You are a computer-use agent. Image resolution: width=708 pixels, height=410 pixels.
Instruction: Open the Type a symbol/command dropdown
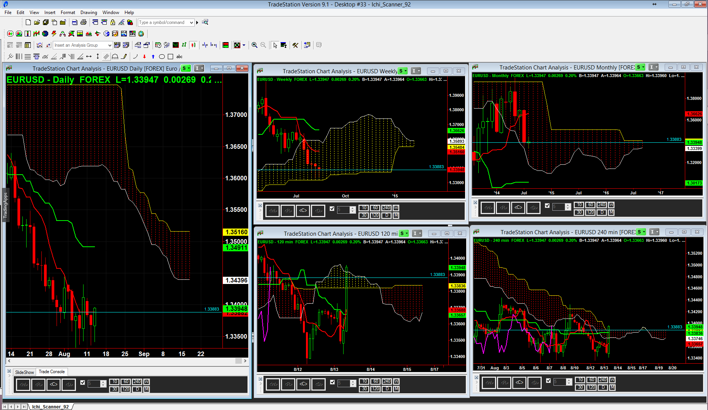pyautogui.click(x=191, y=22)
